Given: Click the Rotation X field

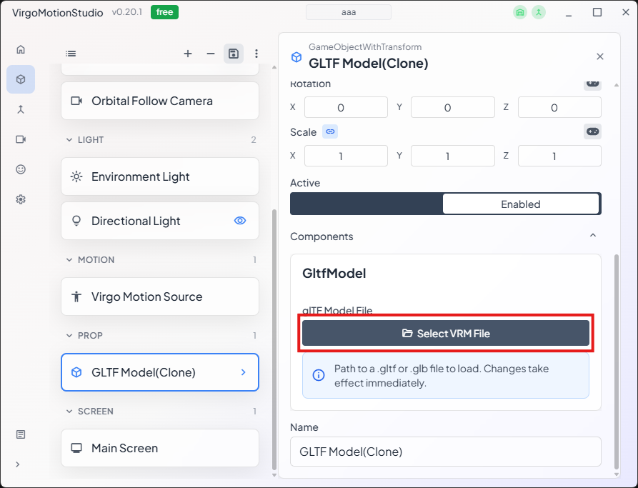Looking at the screenshot, I should point(346,107).
